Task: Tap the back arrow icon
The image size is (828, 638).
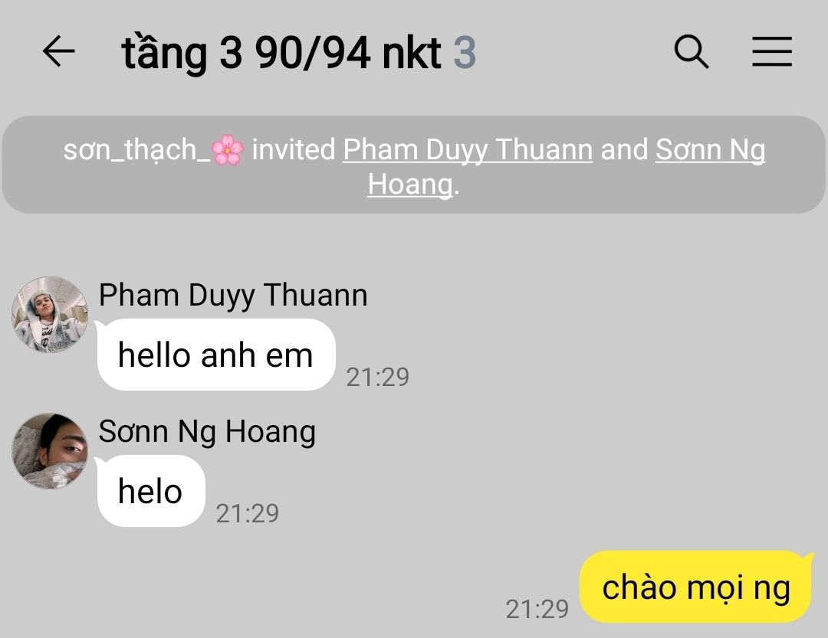Action: coord(58,51)
